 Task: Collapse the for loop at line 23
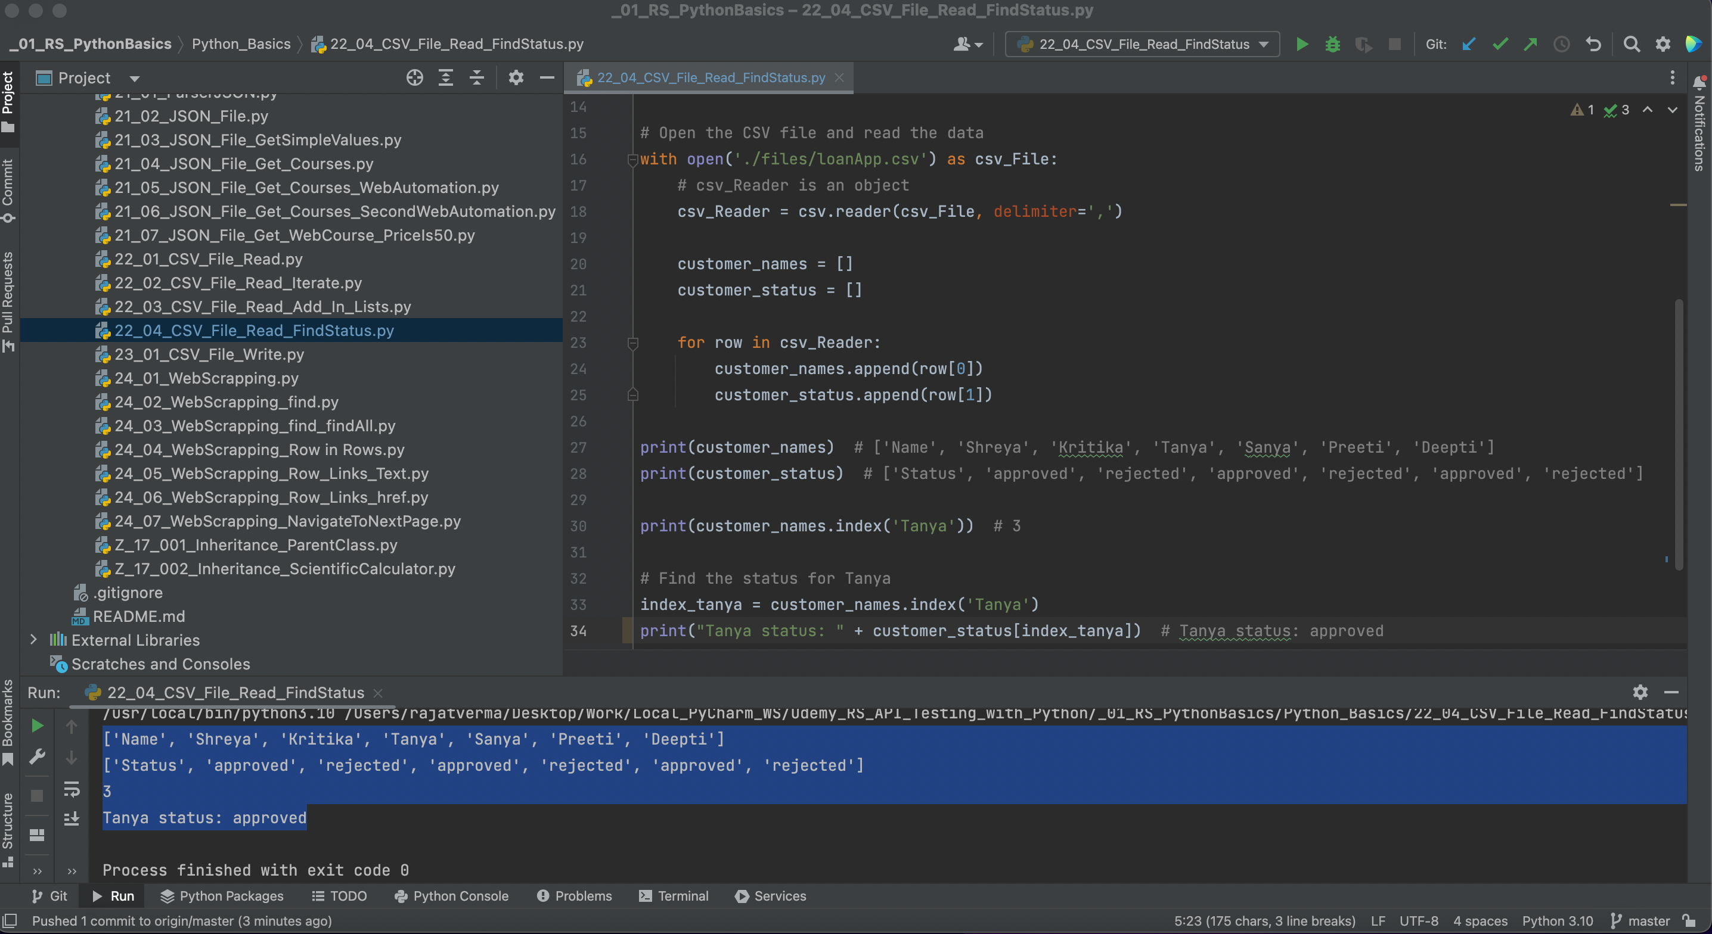click(632, 343)
